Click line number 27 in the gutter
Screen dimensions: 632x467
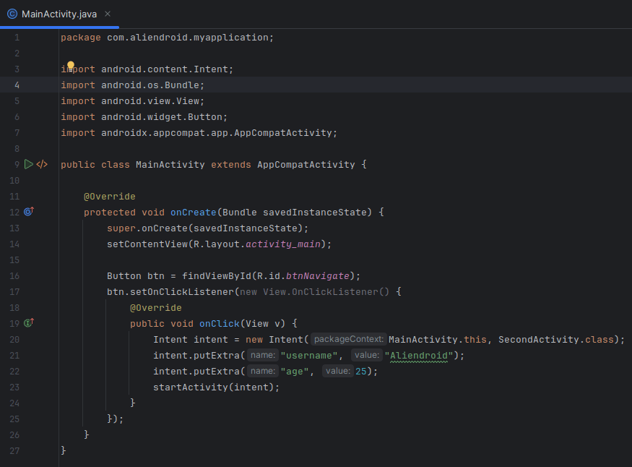[14, 451]
